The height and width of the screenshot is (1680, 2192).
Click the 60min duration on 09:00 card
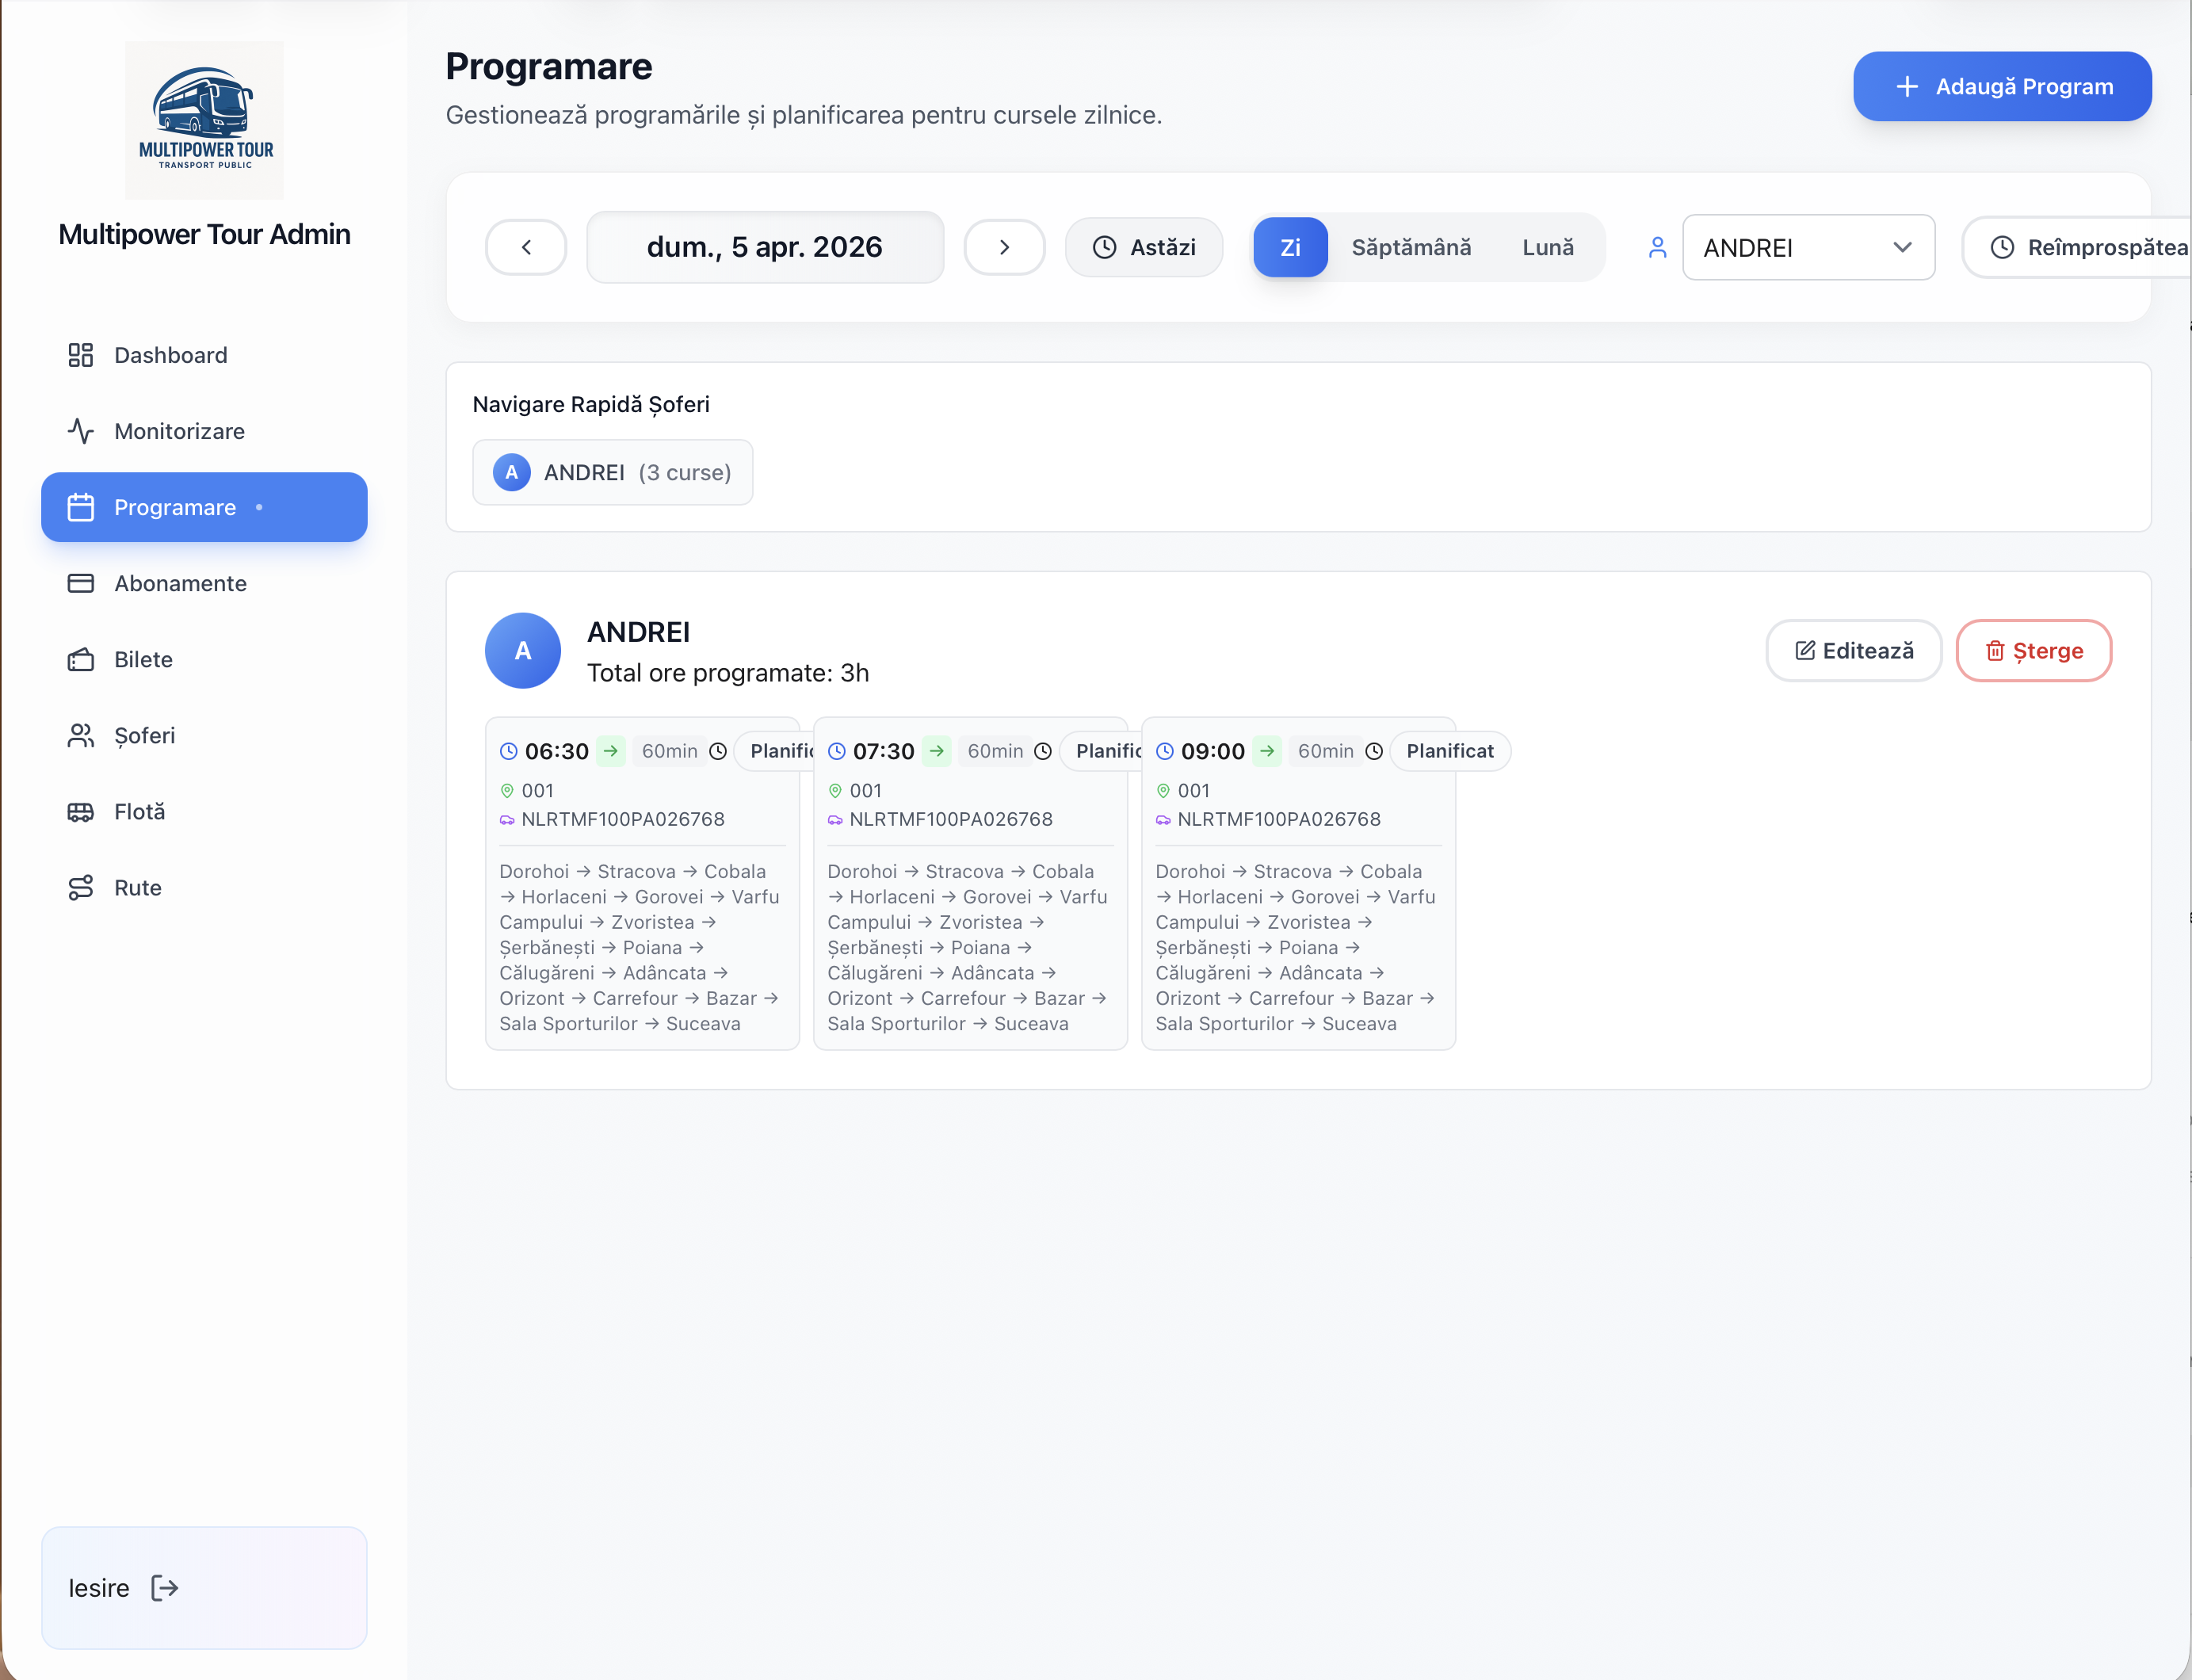click(1325, 751)
